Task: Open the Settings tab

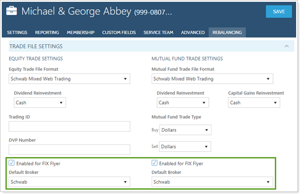Action: 17,33
